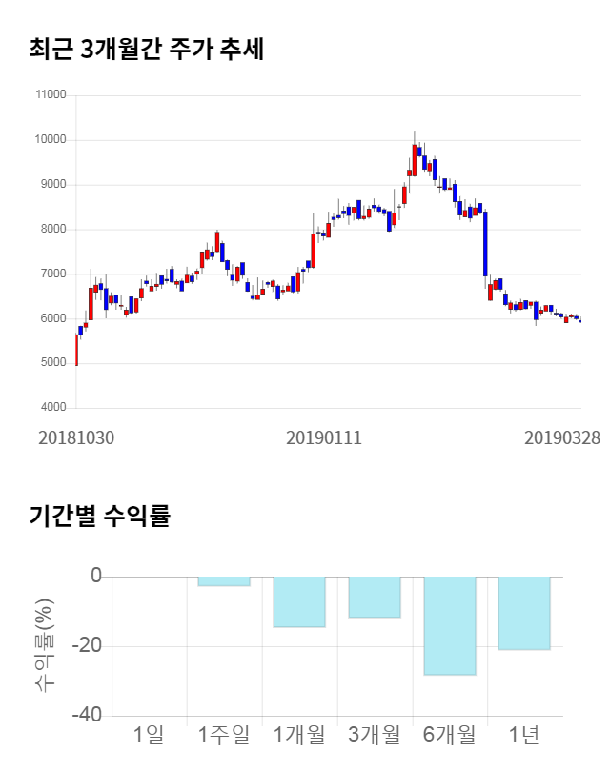Click the peak candlestick above 10000
The width and height of the screenshot is (610, 772).
tap(415, 153)
